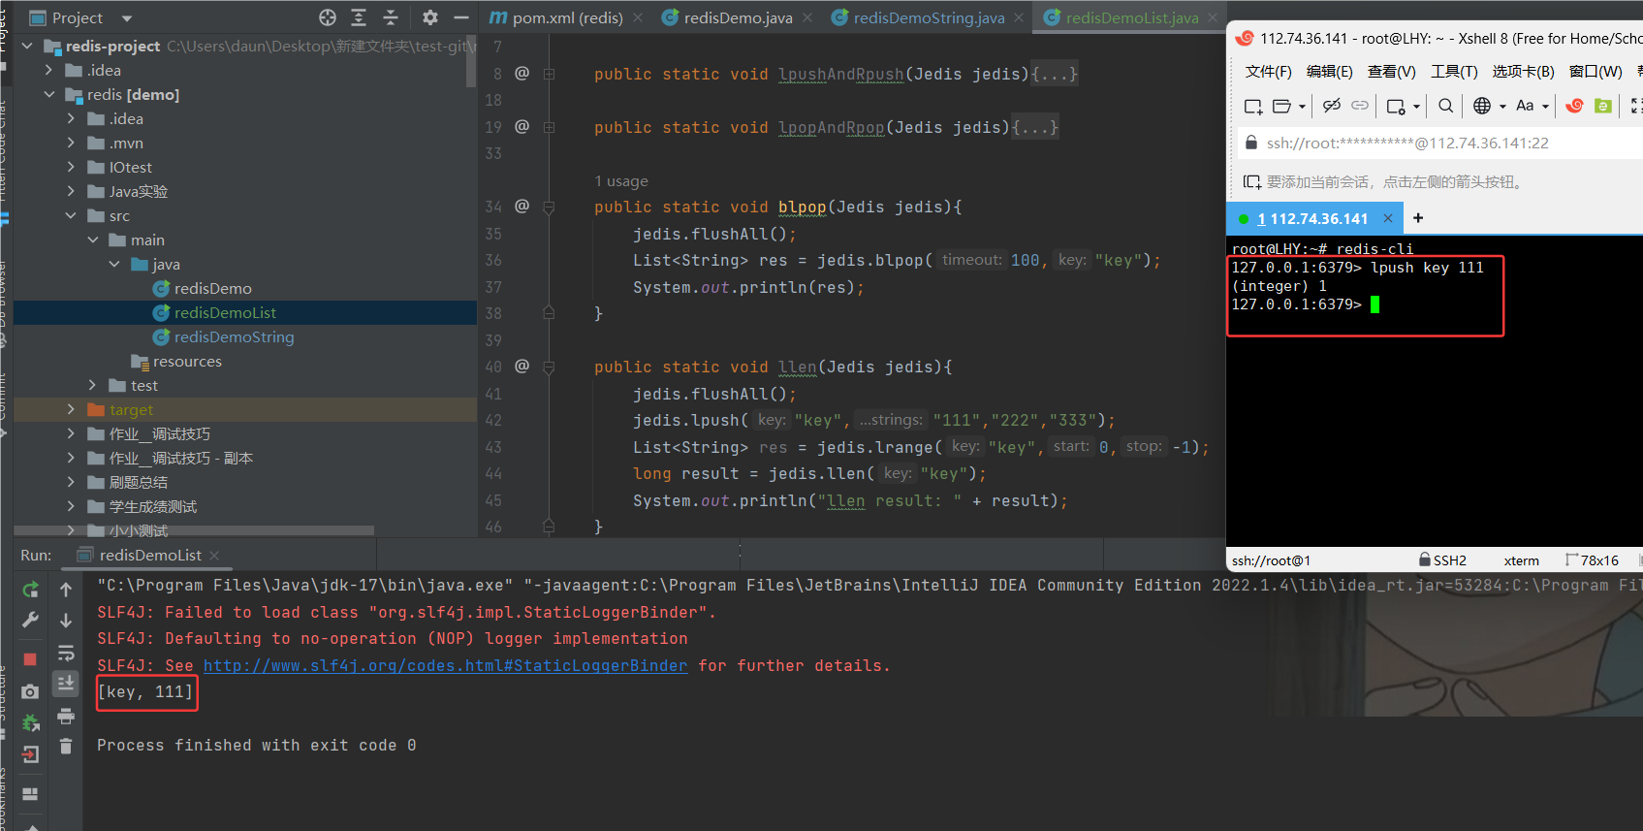Open Project panel settings gear
This screenshot has width=1643, height=831.
coord(430,17)
